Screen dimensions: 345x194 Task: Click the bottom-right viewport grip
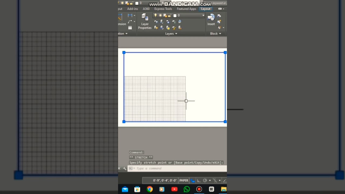(x=225, y=122)
